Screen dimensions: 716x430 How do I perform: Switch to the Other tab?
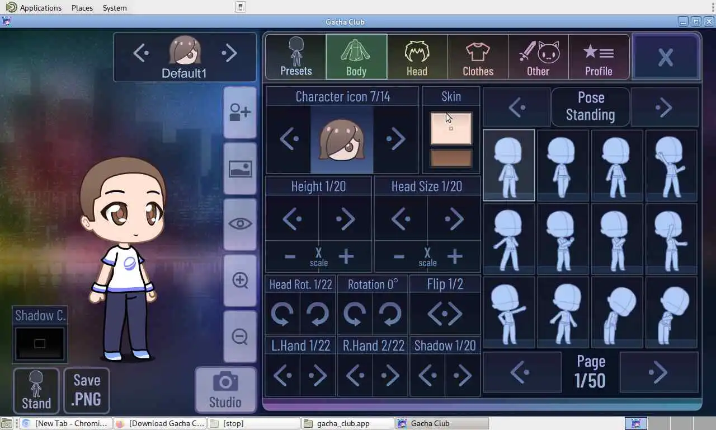pos(538,57)
